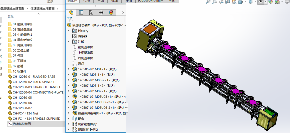Select component 140507-M08-1<1>

[94, 75]
